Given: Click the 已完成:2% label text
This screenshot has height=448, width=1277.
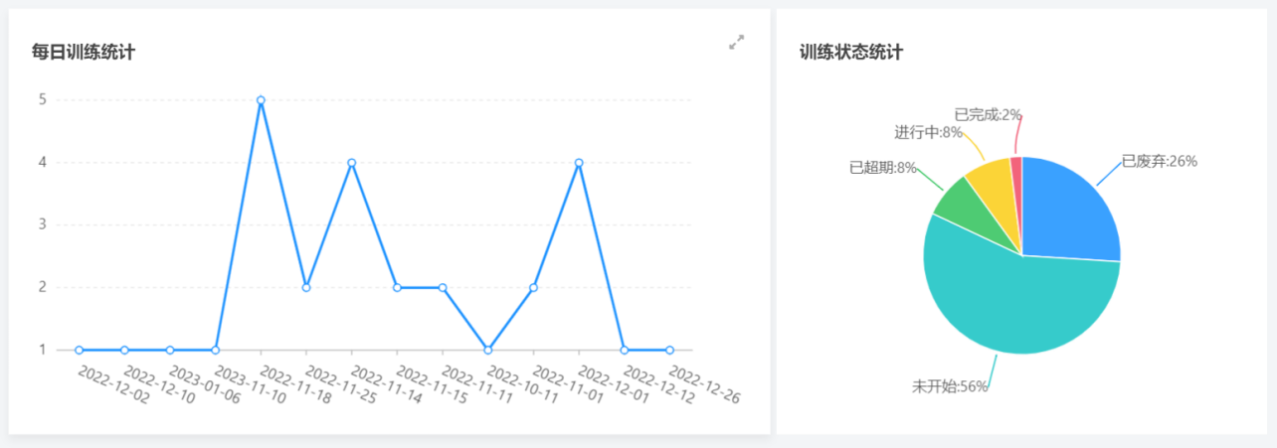Looking at the screenshot, I should pyautogui.click(x=988, y=114).
